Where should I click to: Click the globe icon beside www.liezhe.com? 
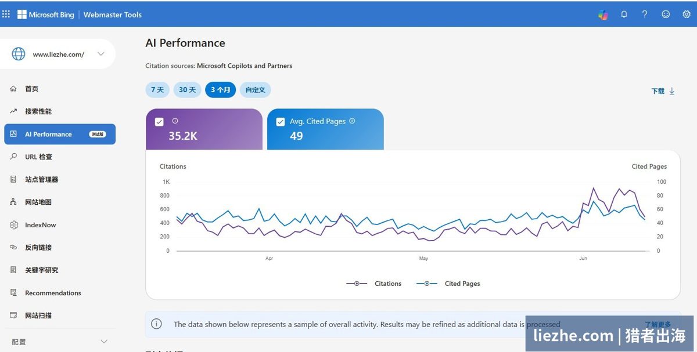click(19, 54)
